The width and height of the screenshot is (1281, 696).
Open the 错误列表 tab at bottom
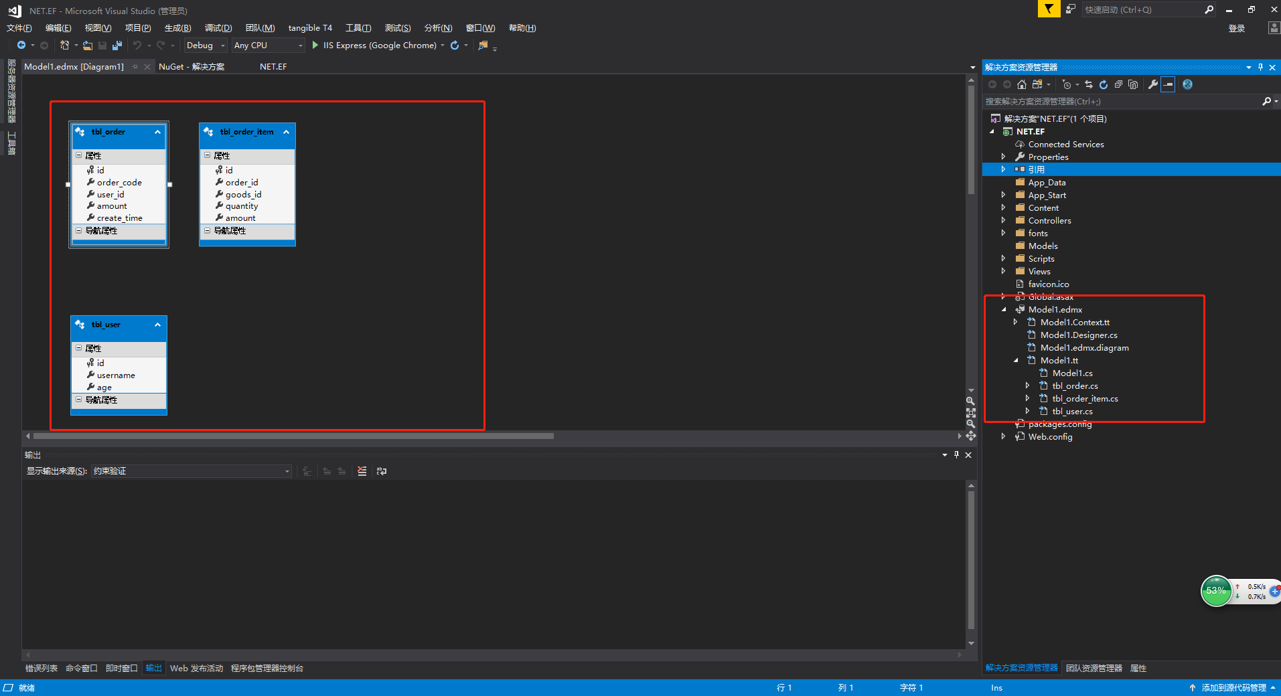[x=42, y=669]
